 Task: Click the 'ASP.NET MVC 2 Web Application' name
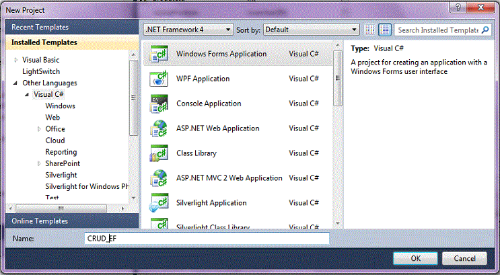click(x=229, y=178)
